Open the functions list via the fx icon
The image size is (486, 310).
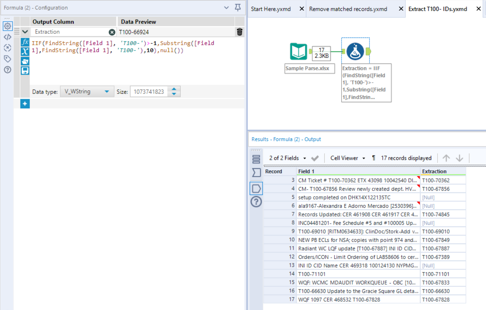[x=25, y=43]
